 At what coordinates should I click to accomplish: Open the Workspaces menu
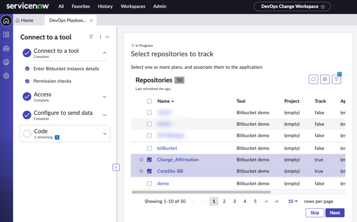[133, 6]
